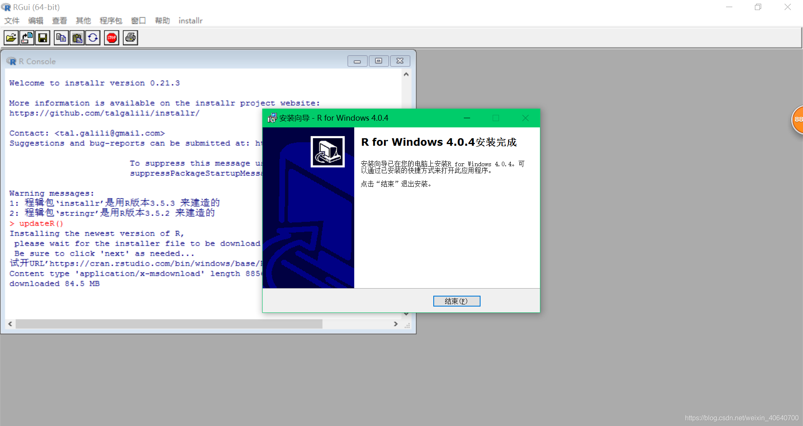Click console horizontal scrollbar right arrow

coord(396,324)
